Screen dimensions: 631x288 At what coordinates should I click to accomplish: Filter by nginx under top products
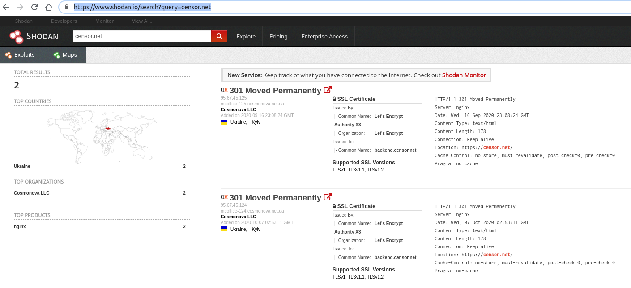(20, 227)
